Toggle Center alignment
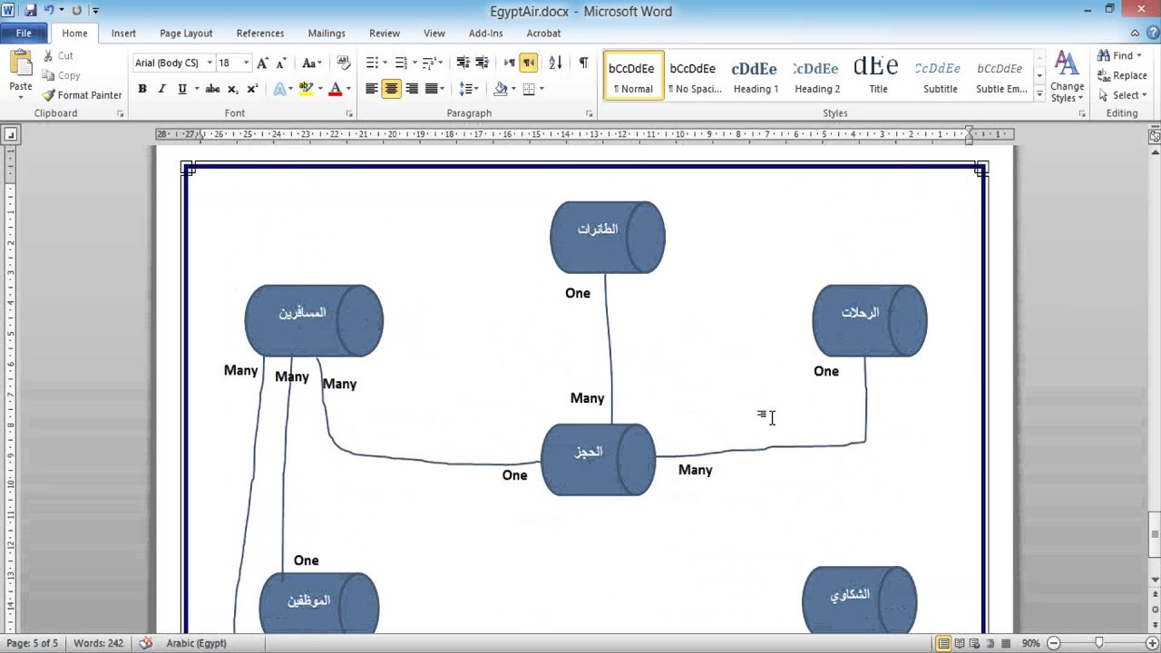The height and width of the screenshot is (653, 1161). (392, 89)
